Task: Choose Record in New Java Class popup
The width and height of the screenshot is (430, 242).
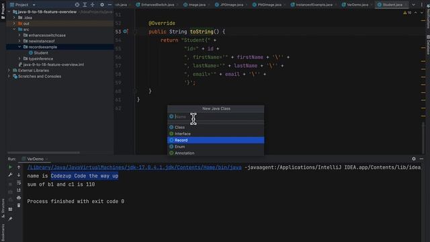Action: [216, 140]
